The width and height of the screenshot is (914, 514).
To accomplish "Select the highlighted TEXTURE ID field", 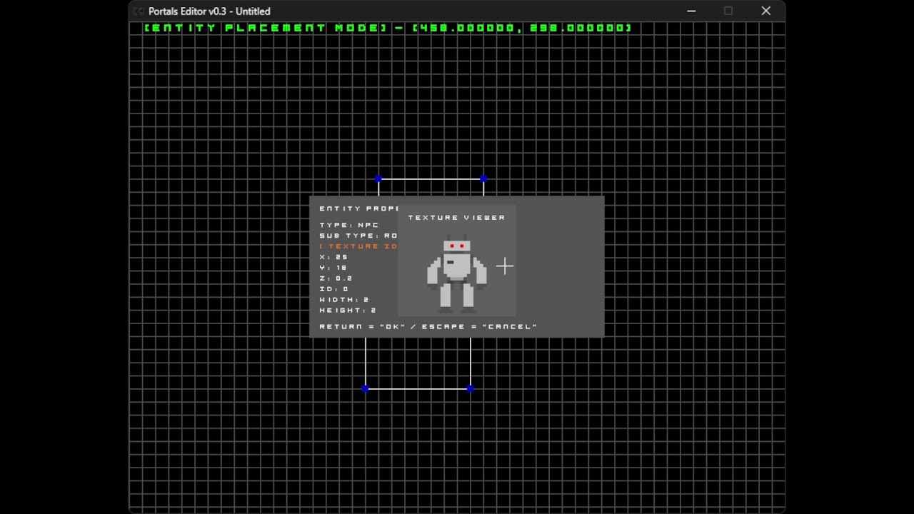I will 357,246.
